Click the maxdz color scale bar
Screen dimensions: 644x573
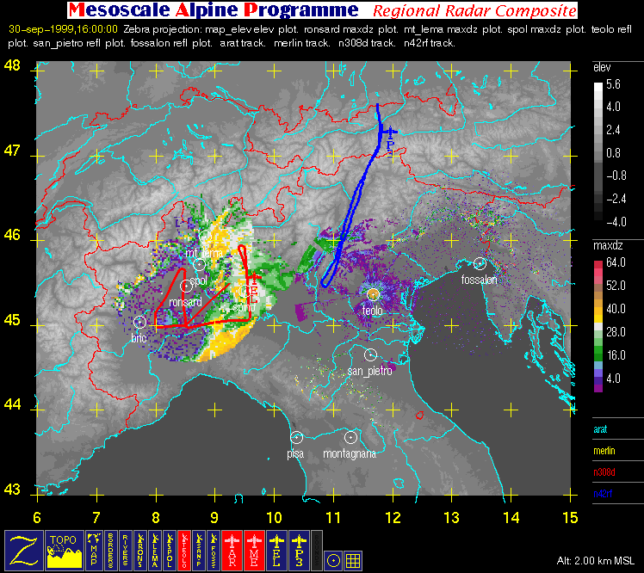(598, 326)
